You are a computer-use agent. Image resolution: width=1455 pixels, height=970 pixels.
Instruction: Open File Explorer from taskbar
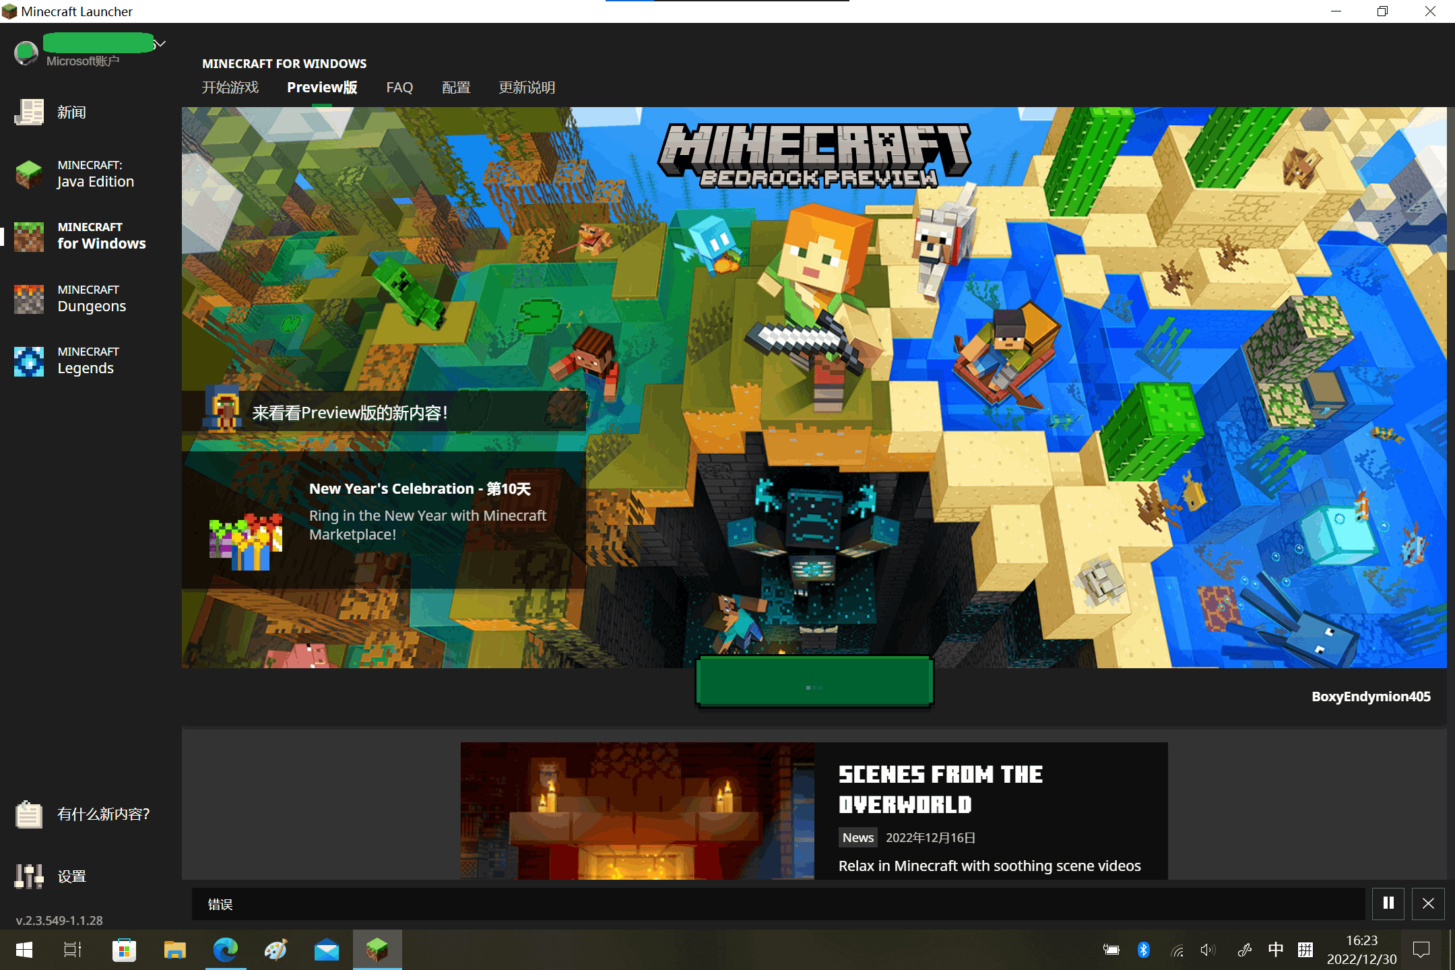[174, 950]
